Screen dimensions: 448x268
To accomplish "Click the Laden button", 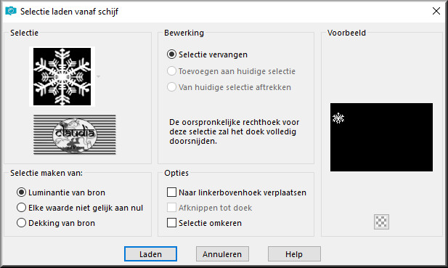I will [x=150, y=253].
